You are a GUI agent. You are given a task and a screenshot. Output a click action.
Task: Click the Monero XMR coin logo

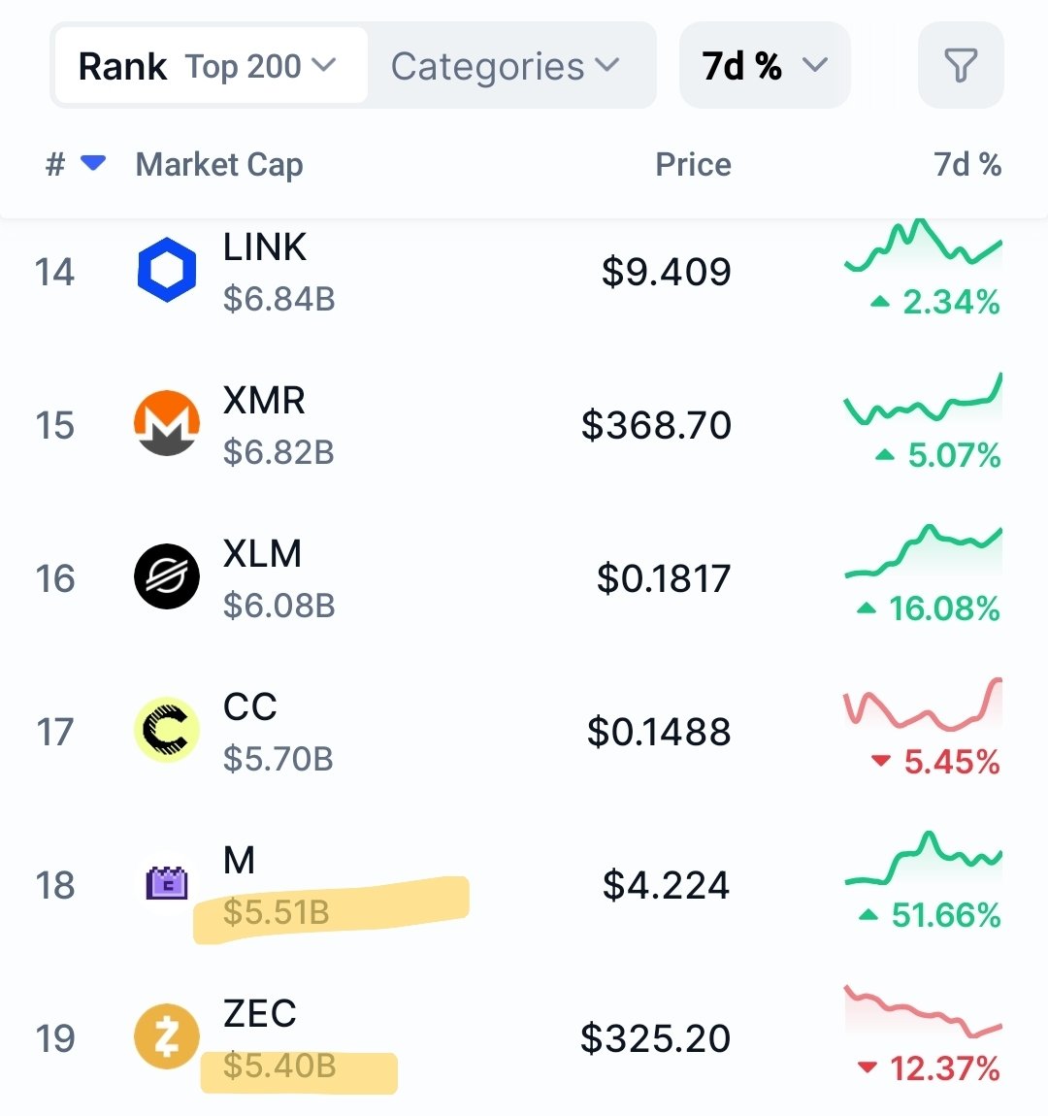click(167, 423)
